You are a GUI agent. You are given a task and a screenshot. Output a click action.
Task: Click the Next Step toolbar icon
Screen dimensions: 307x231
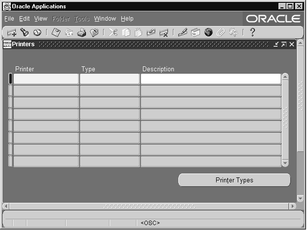click(69, 32)
